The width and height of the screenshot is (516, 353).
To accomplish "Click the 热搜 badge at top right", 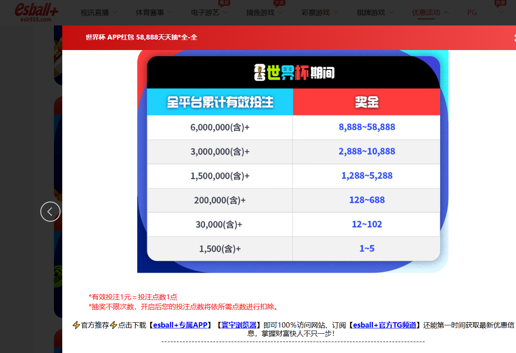I will pos(501,3).
